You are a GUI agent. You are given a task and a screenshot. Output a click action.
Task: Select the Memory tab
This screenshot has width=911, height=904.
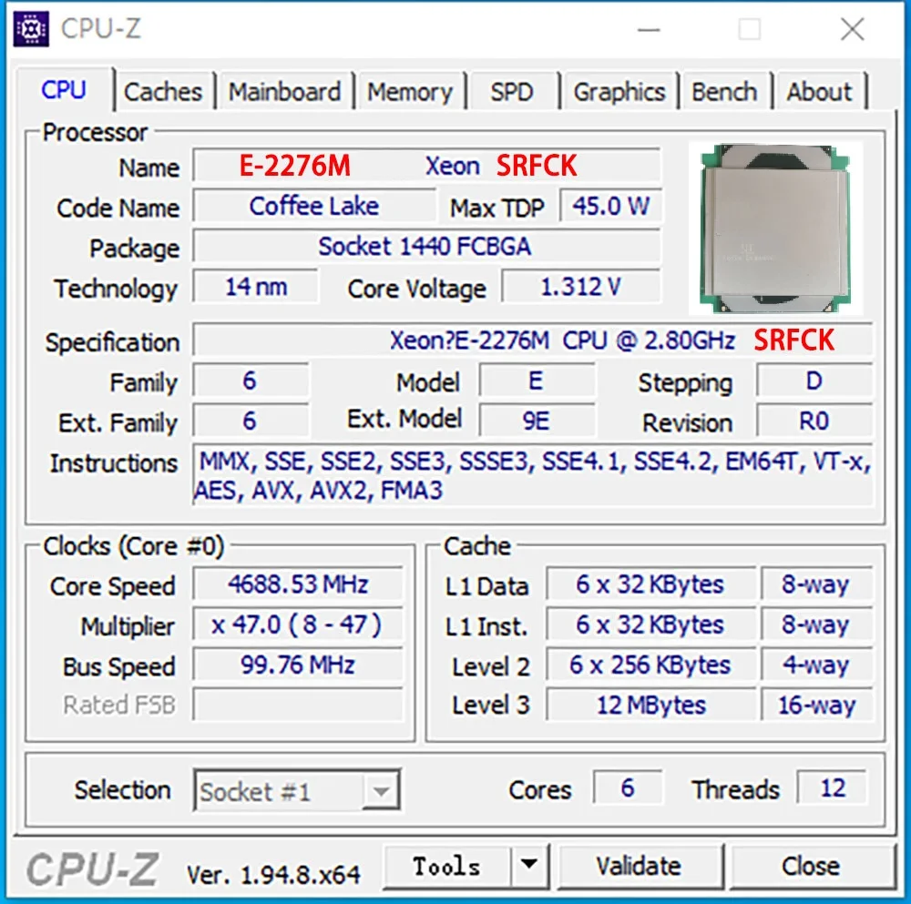pyautogui.click(x=411, y=91)
